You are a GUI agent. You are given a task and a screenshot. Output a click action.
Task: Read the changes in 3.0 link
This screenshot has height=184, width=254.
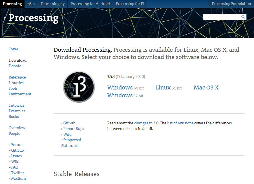point(146,123)
